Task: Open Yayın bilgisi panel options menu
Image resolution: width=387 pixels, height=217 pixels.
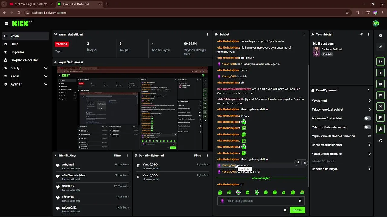Action: (368, 34)
